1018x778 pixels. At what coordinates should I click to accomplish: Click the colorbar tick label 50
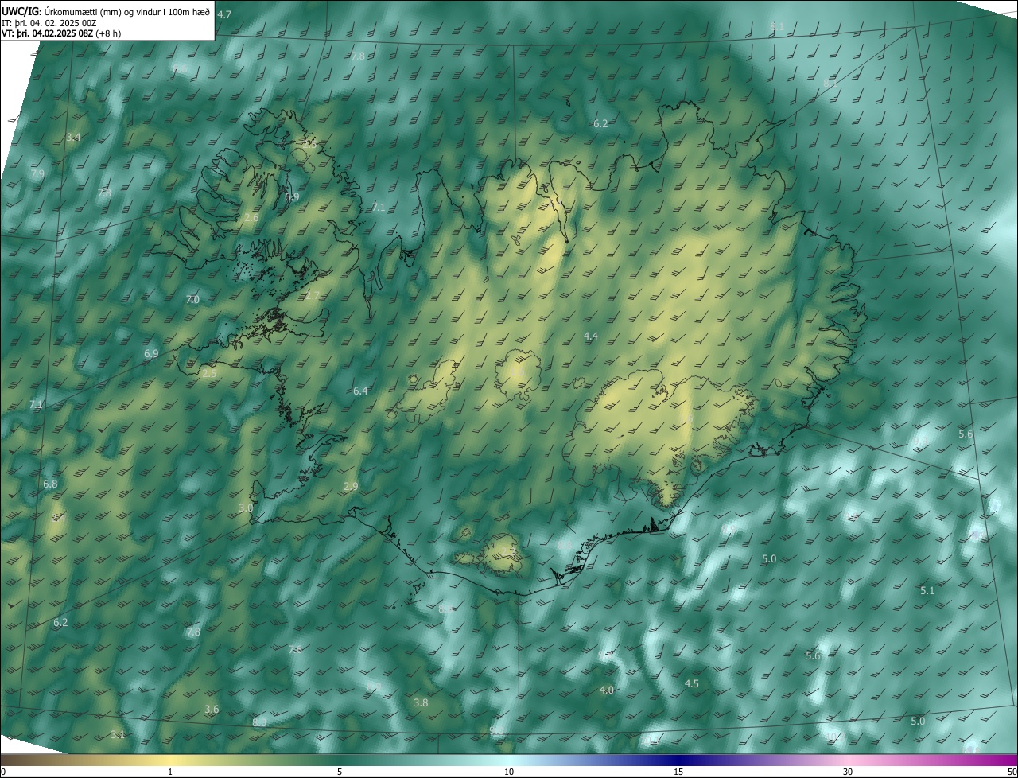click(x=1012, y=772)
